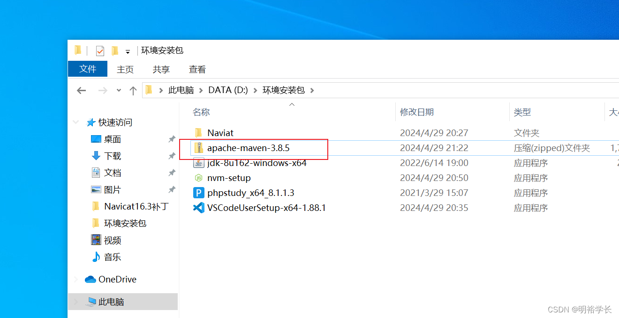Screen dimensions: 619x318
Task: Open the 文件 menu tab
Action: 88,69
